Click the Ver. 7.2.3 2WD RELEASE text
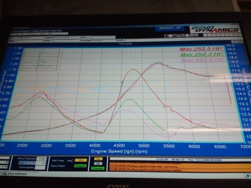The height and width of the screenshot is (188, 251). click(x=205, y=160)
